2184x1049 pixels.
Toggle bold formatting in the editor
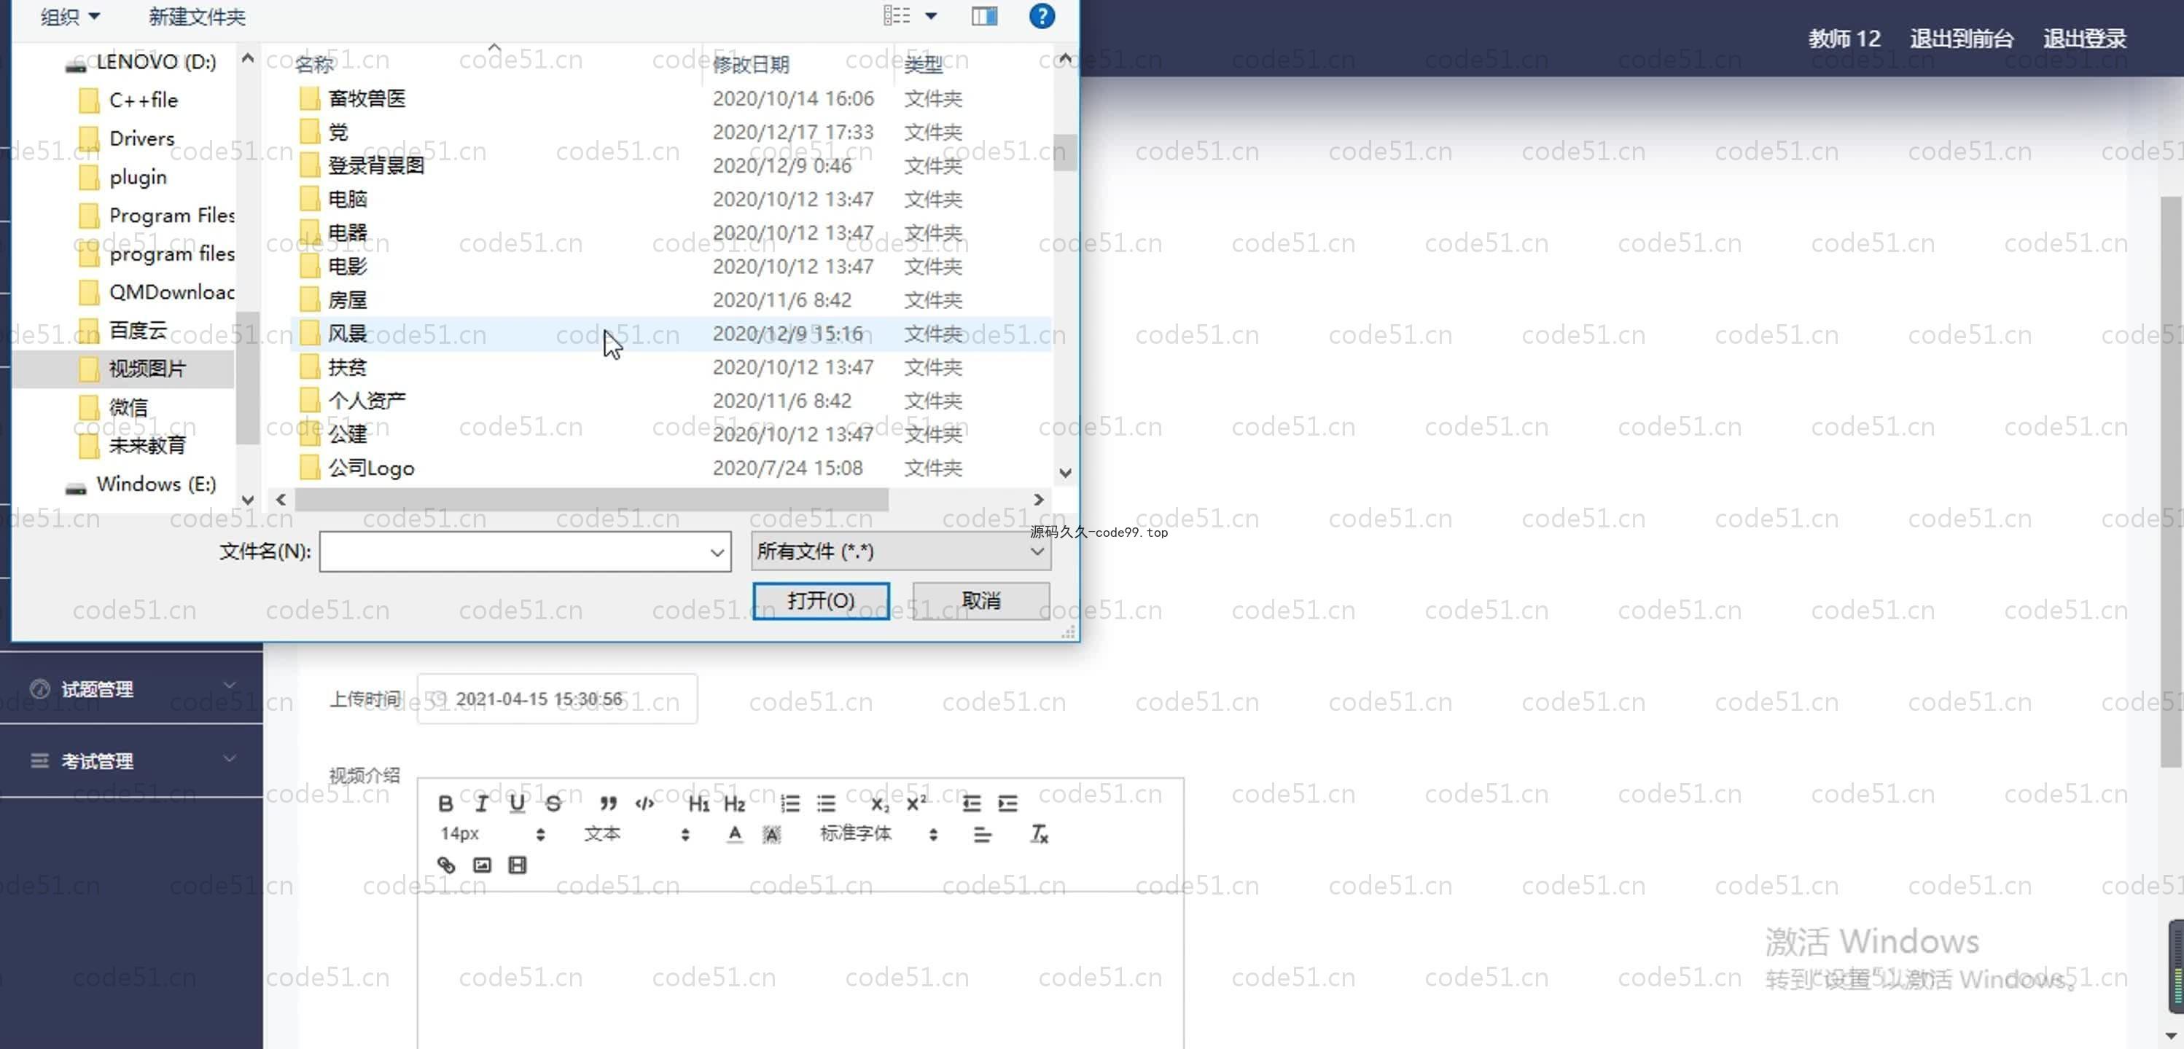(x=445, y=804)
